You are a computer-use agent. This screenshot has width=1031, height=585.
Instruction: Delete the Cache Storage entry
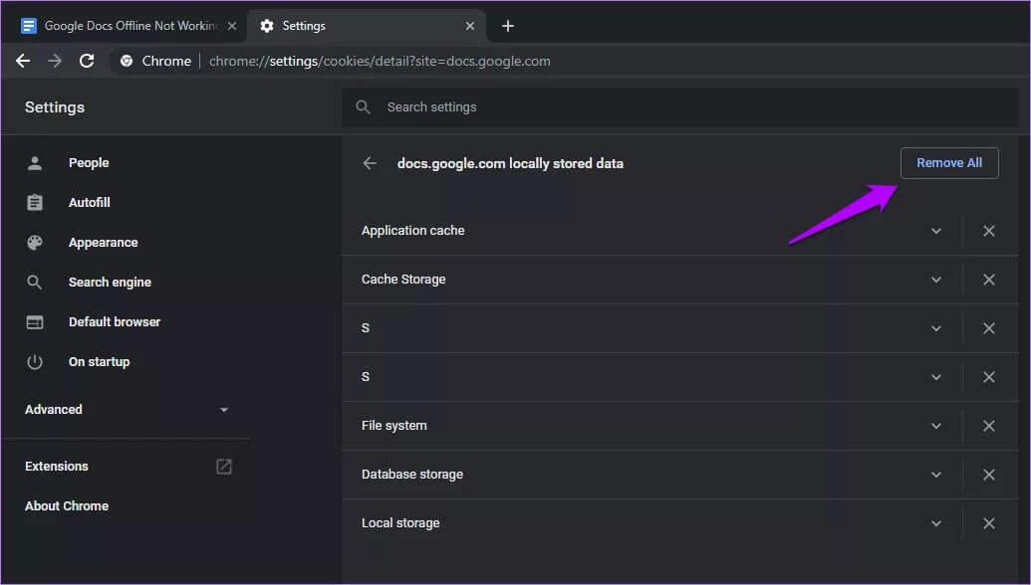989,280
